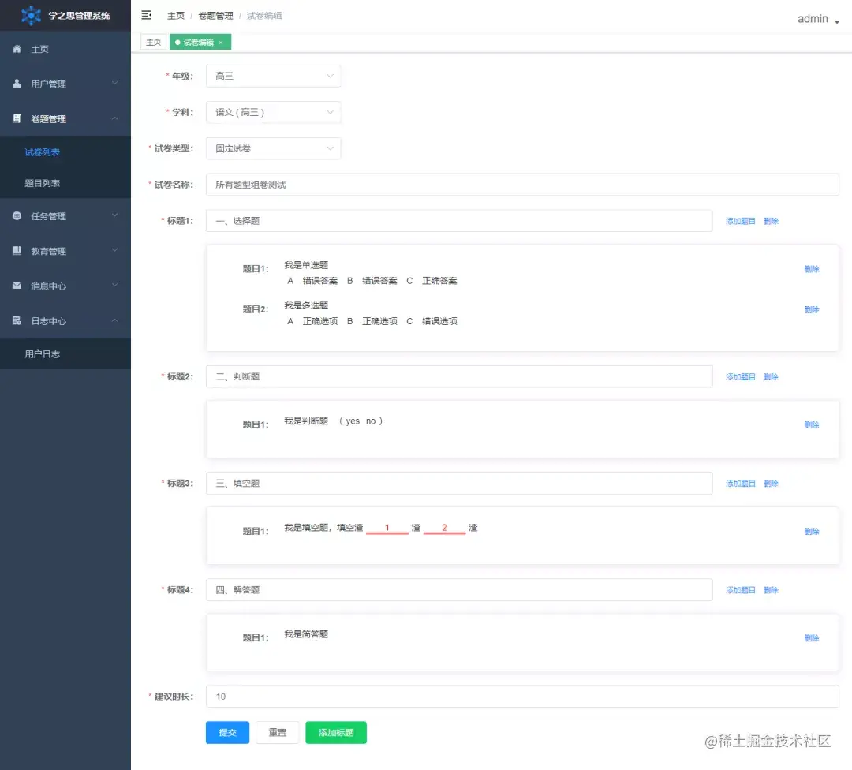Open 用户日志 in the sidebar
Viewport: 852px width, 770px height.
(x=65, y=353)
